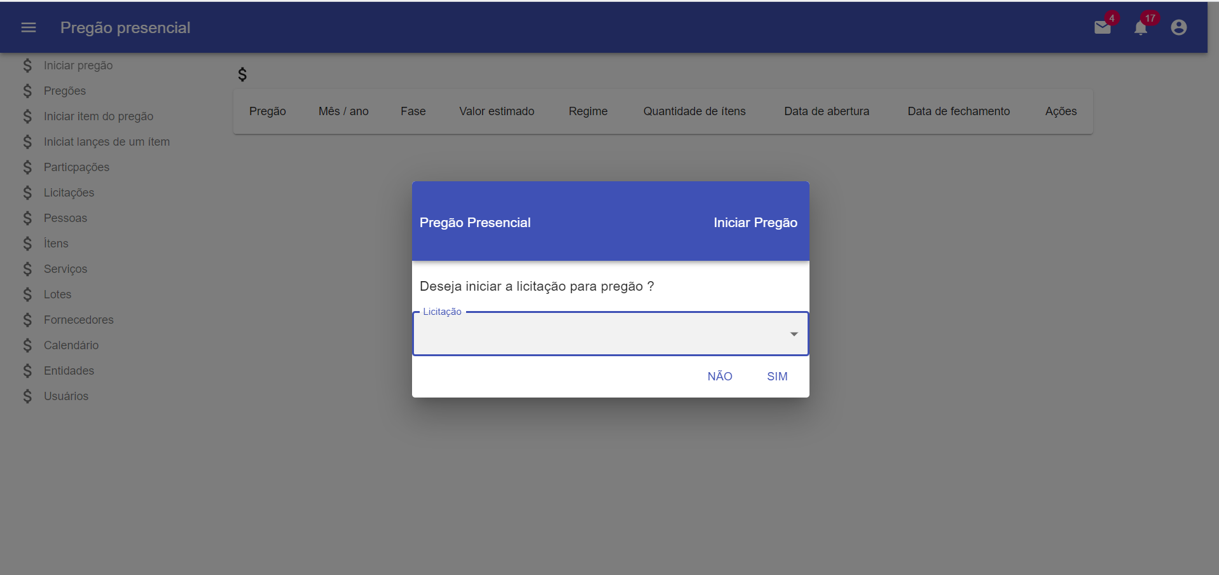Focus the Licitação select field

tap(610, 333)
